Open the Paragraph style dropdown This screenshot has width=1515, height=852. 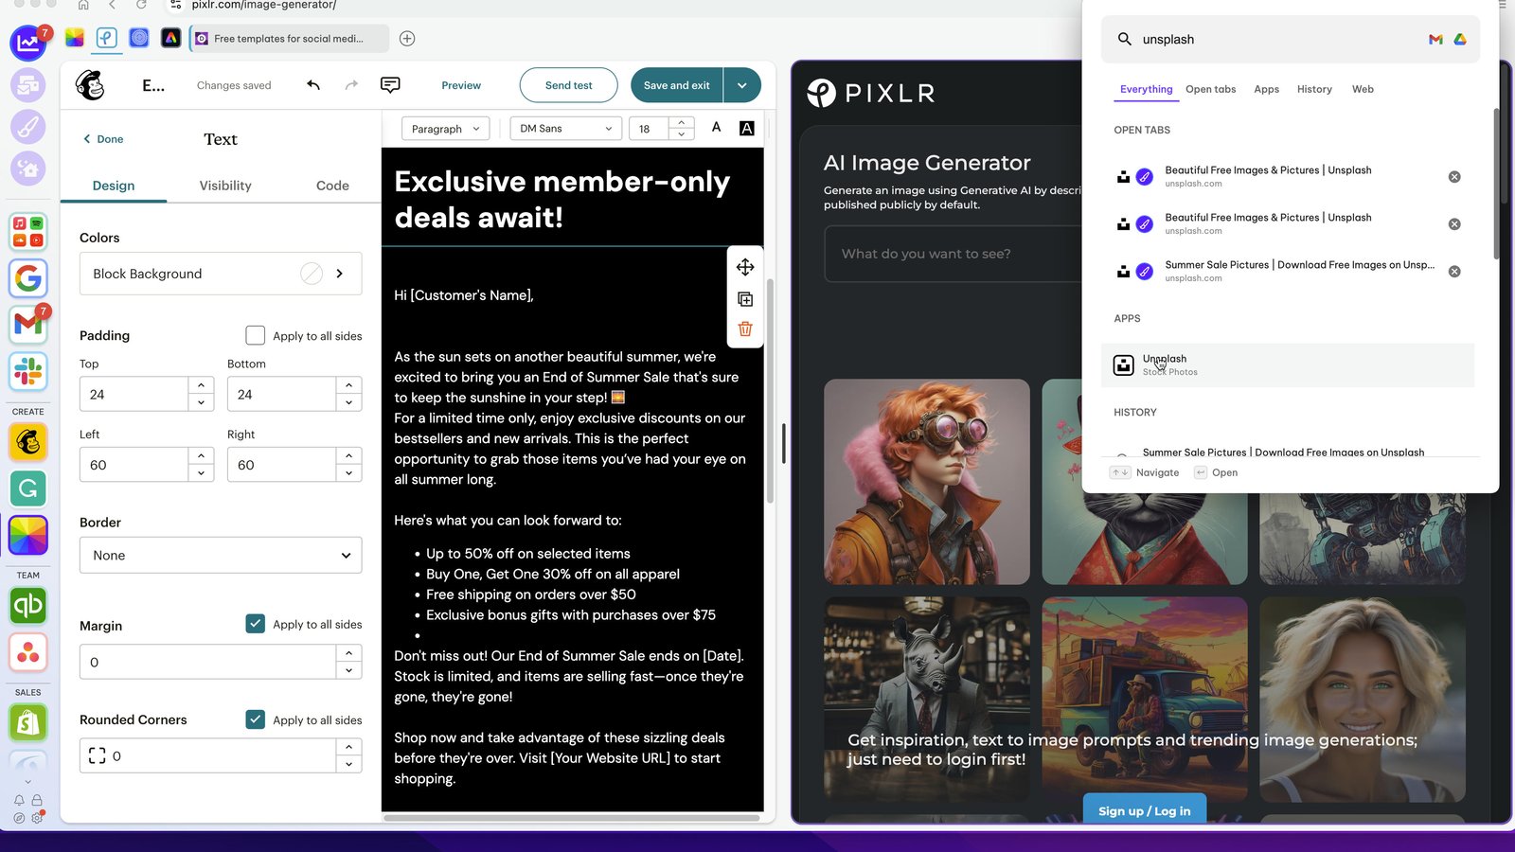click(446, 129)
